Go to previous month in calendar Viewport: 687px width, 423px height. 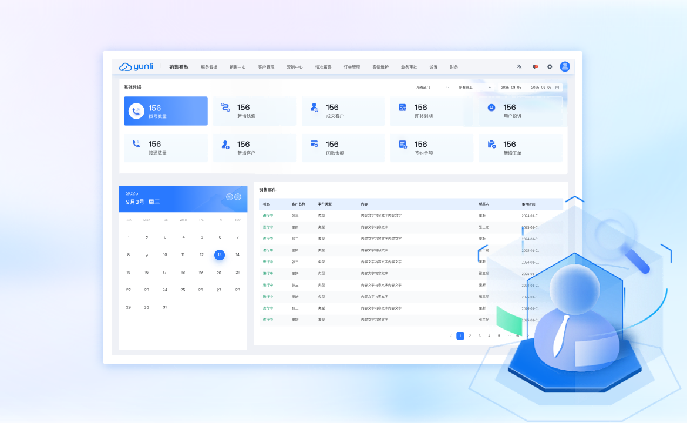click(230, 197)
